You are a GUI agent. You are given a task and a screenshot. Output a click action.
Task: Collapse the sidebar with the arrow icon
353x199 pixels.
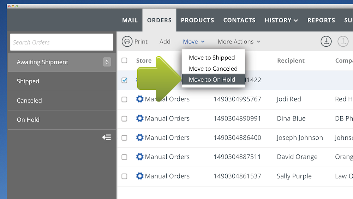pyautogui.click(x=107, y=137)
